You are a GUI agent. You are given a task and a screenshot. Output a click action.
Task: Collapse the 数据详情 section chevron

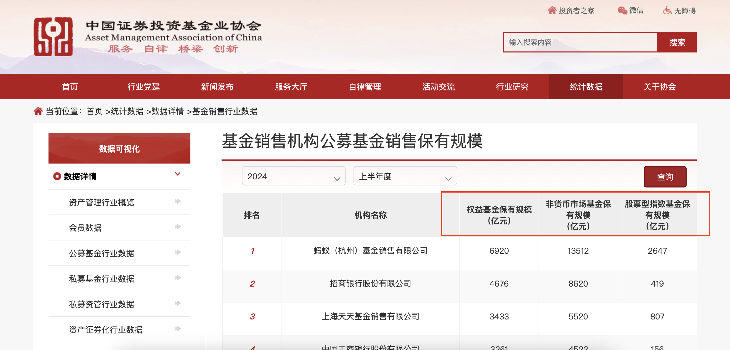(178, 173)
